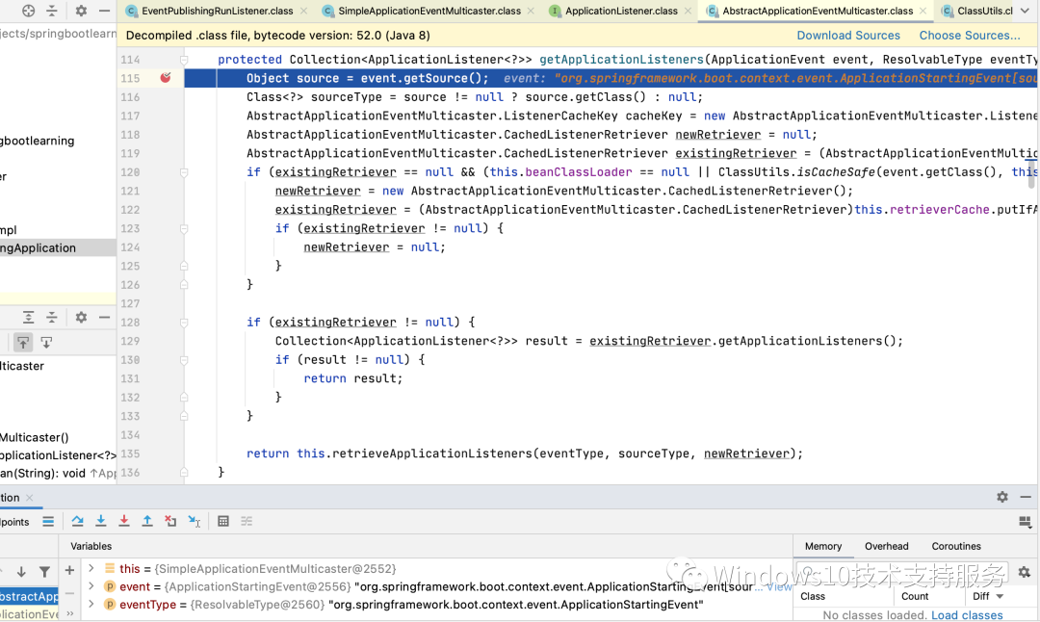
Task: Click Expand All in Structure panel toolbar
Action: pyautogui.click(x=28, y=317)
